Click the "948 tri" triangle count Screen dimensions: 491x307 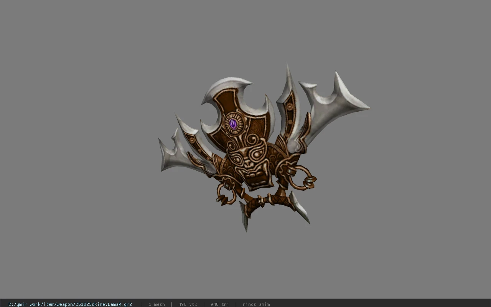click(x=219, y=304)
